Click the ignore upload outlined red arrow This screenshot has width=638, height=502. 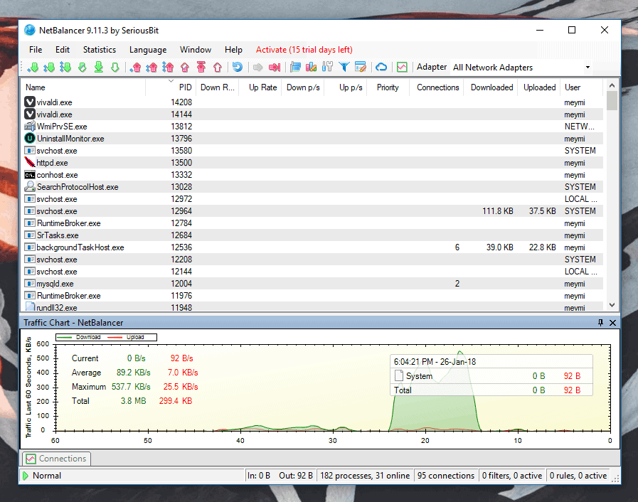point(218,67)
